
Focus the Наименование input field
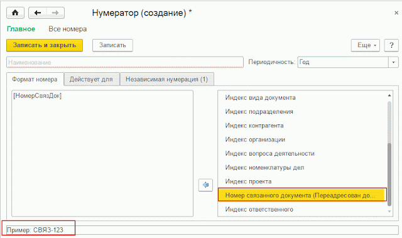pyautogui.click(x=125, y=62)
